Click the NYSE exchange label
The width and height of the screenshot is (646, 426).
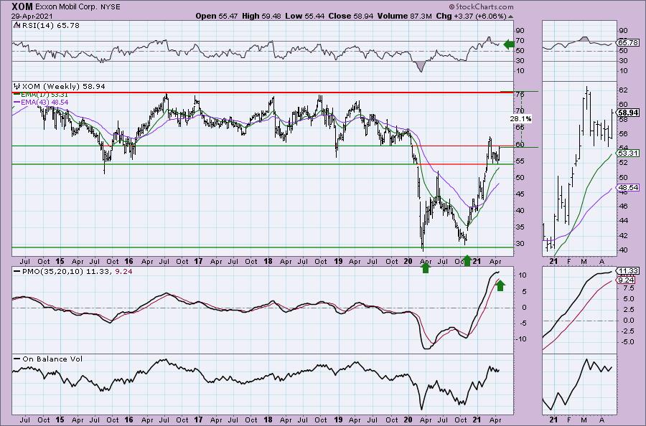tap(110, 7)
